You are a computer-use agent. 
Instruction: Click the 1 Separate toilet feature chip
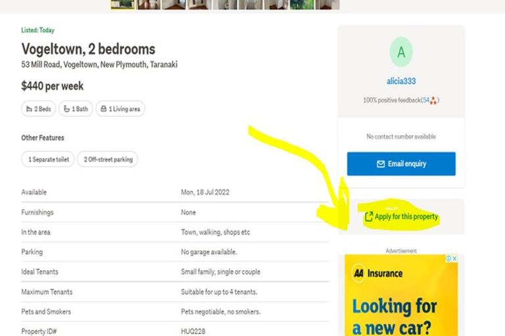click(x=48, y=159)
